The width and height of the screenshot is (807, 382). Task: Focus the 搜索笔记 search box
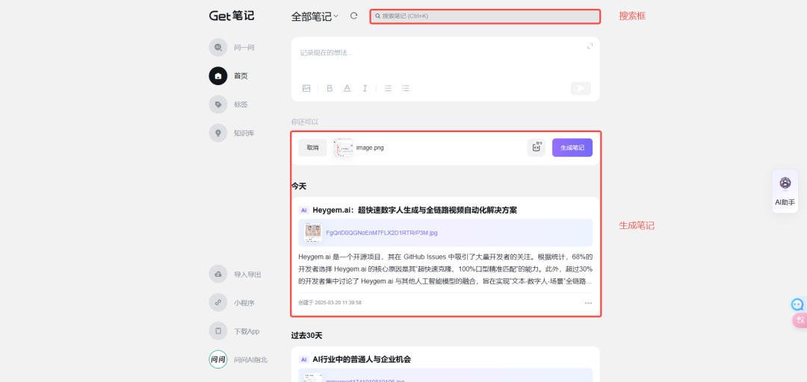click(x=485, y=16)
